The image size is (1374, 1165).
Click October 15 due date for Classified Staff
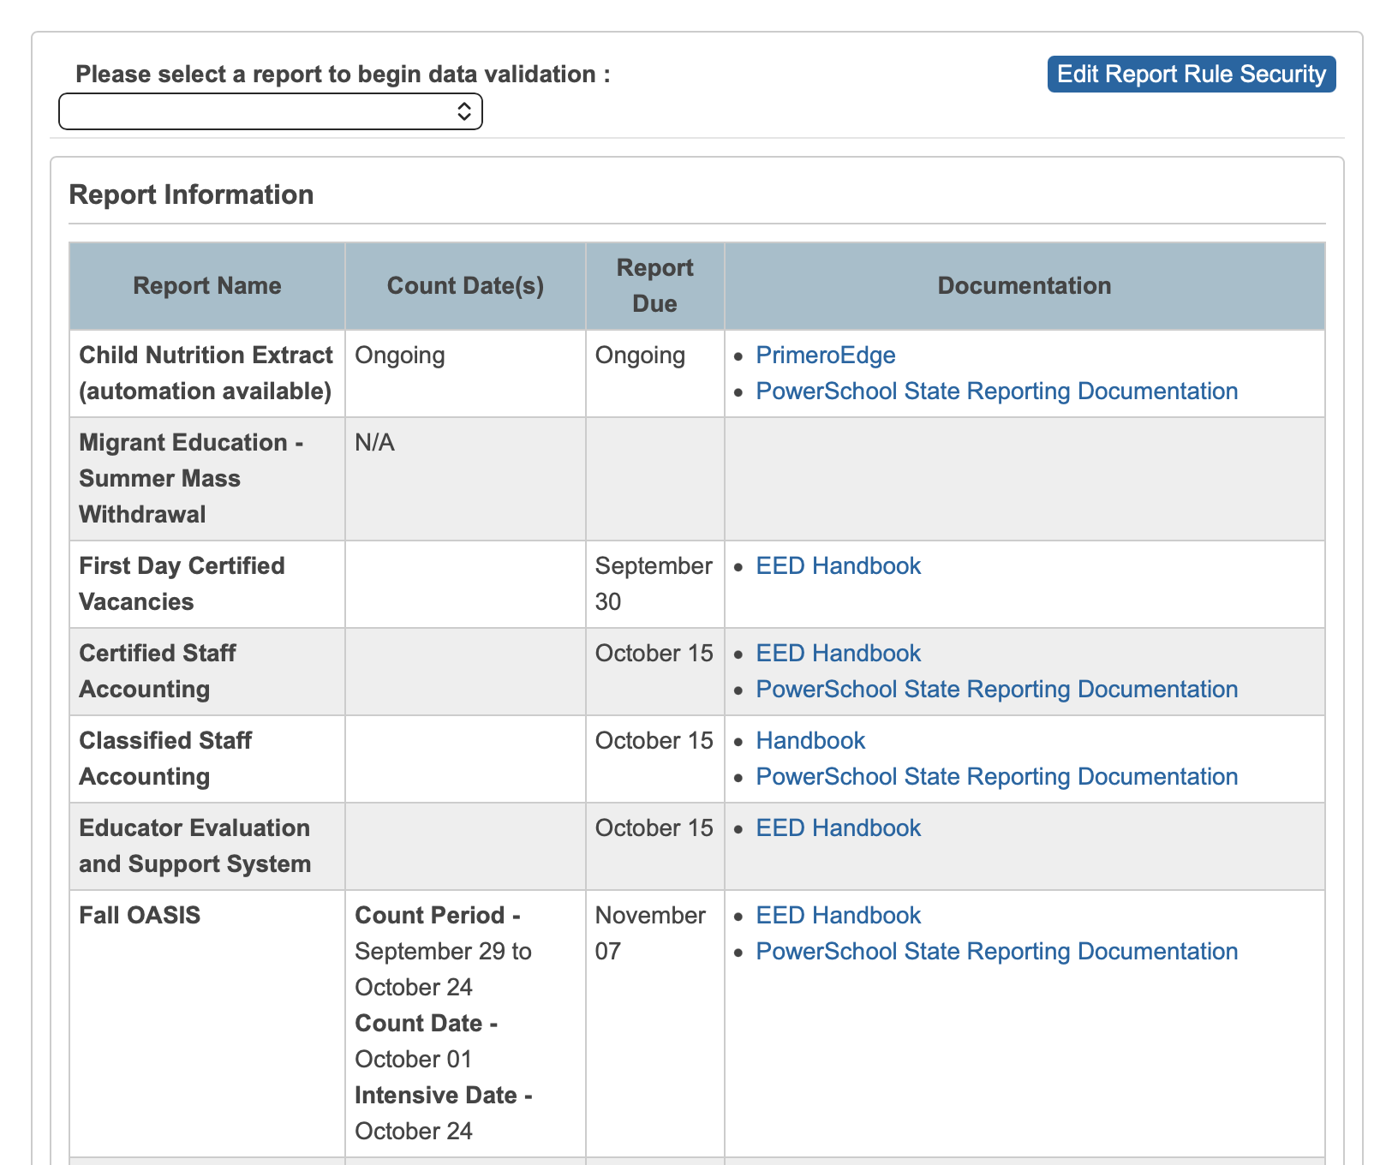tap(654, 741)
